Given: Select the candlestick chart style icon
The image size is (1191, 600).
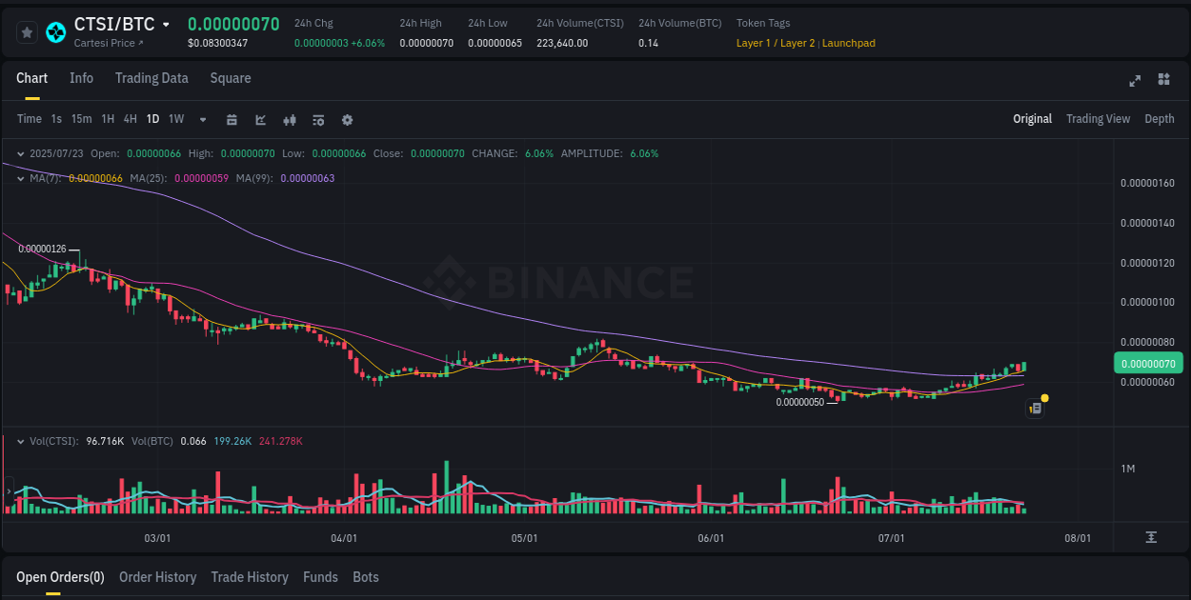Looking at the screenshot, I should tap(289, 119).
